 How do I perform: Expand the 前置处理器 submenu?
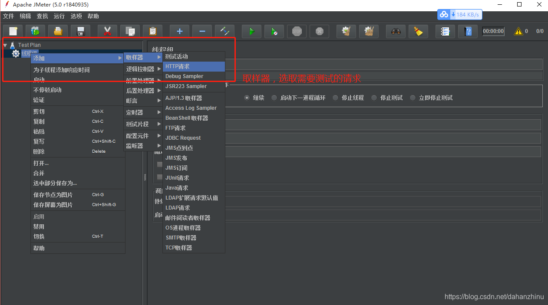[x=143, y=81]
